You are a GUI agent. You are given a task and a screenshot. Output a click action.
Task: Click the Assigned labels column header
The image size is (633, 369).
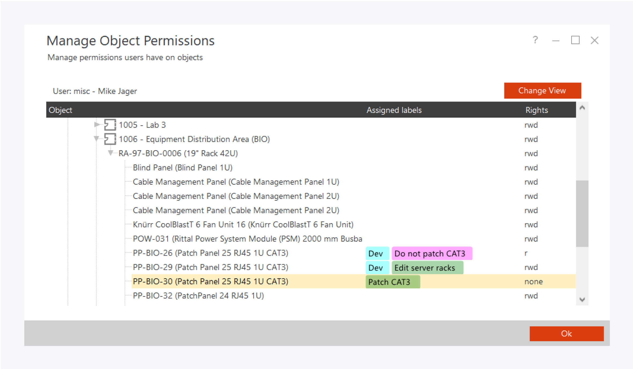394,110
